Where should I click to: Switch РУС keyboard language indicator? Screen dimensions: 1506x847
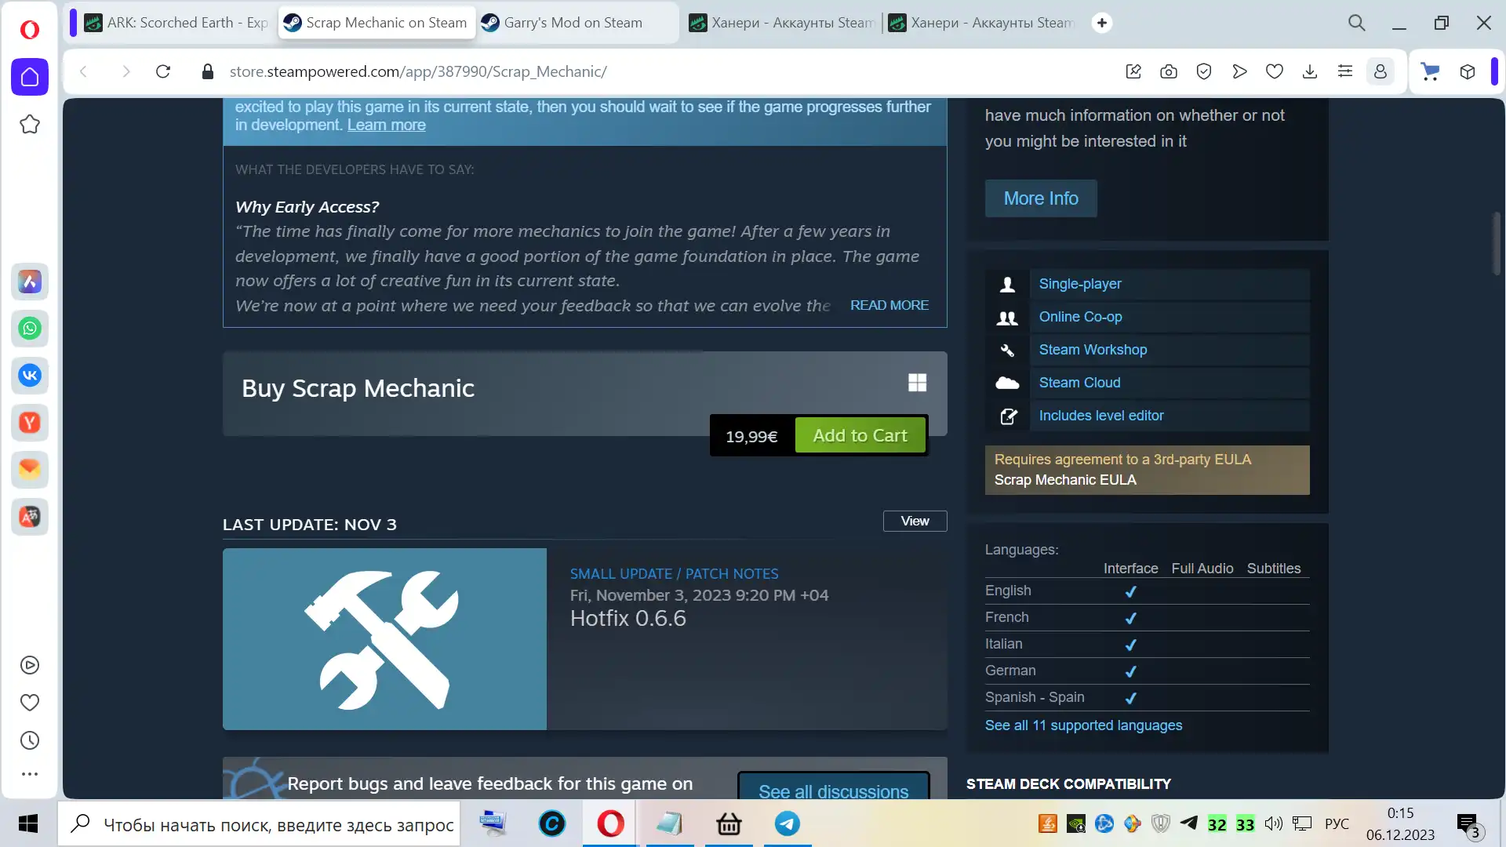click(1337, 824)
